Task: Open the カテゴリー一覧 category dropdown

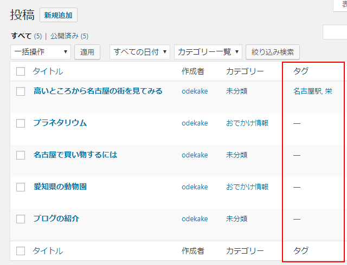Action: [208, 52]
